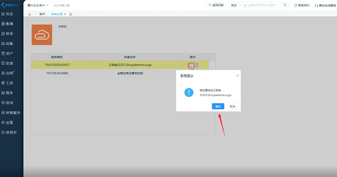Open the 账簿 sidebar menu
Screen dimensions: 337x177
[x=7, y=24]
